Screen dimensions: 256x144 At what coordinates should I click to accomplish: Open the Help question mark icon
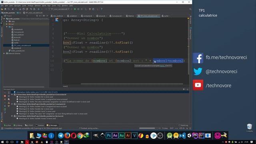(102, 9)
